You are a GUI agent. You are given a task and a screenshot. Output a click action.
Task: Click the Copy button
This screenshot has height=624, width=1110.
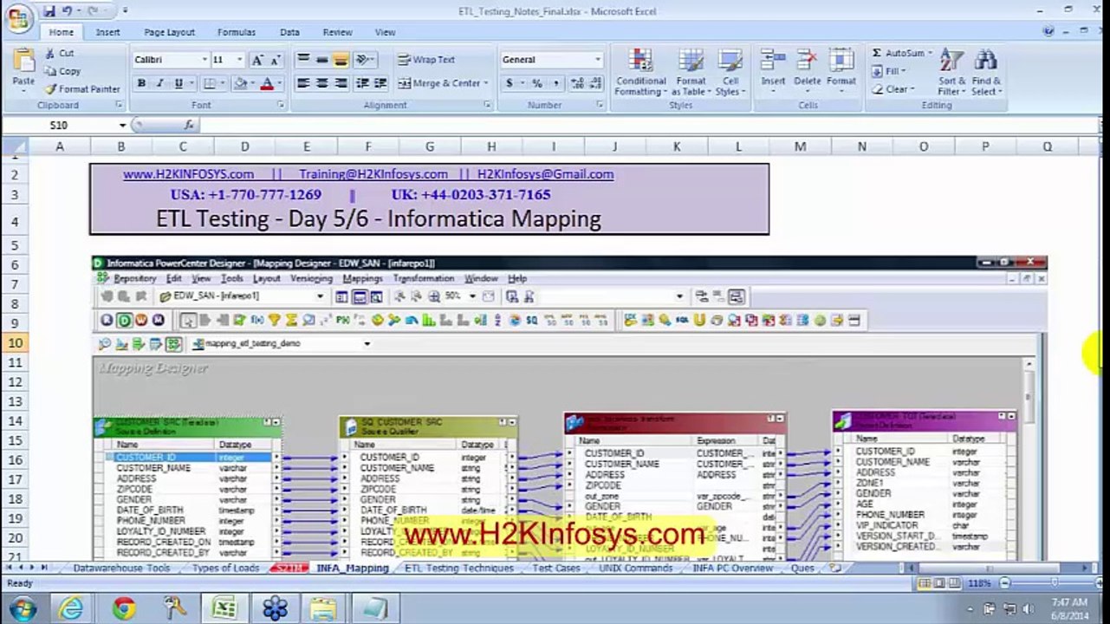(x=62, y=71)
